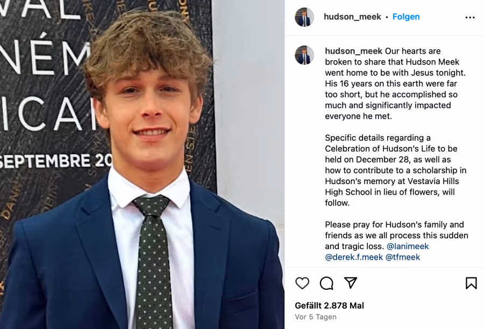The width and height of the screenshot is (484, 329).
Task: Save post with the bookmark icon
Action: (471, 283)
